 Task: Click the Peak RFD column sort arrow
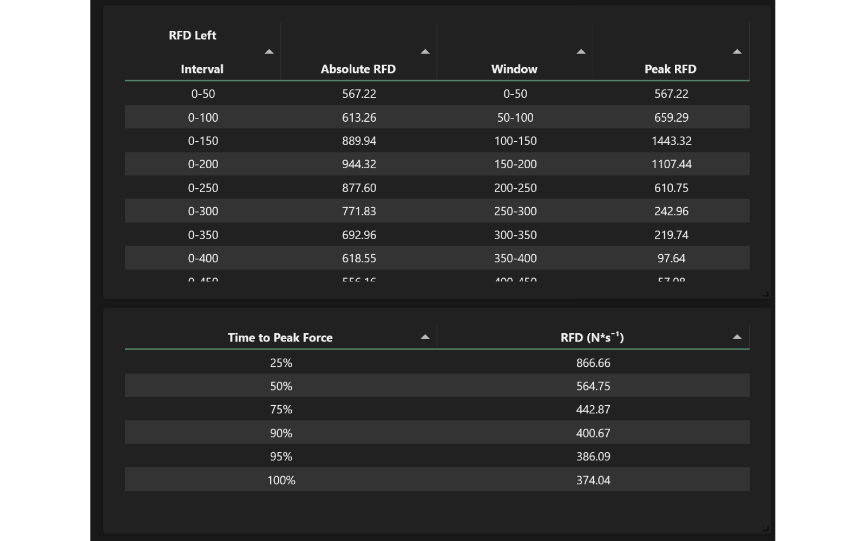coord(737,52)
